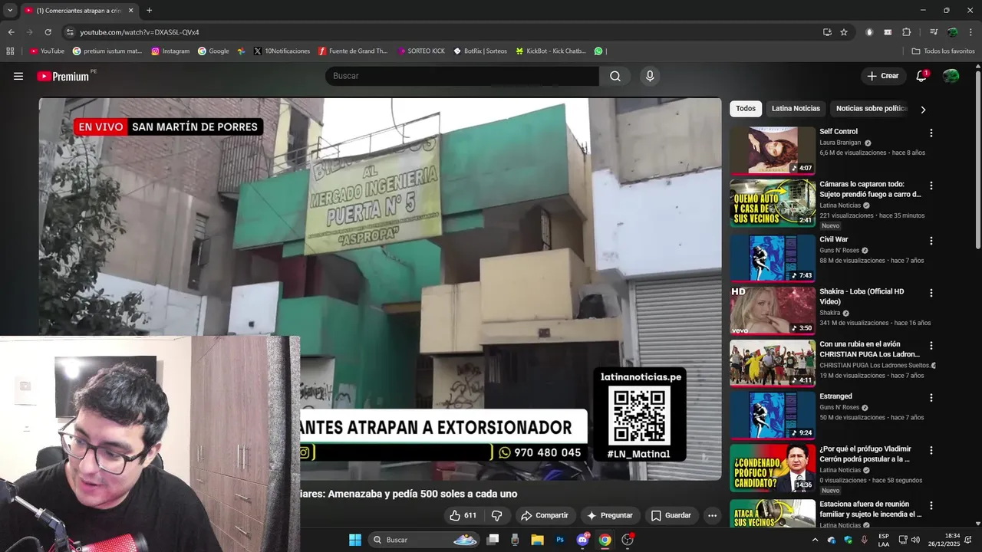Open Photoshop from taskbar

(560, 540)
